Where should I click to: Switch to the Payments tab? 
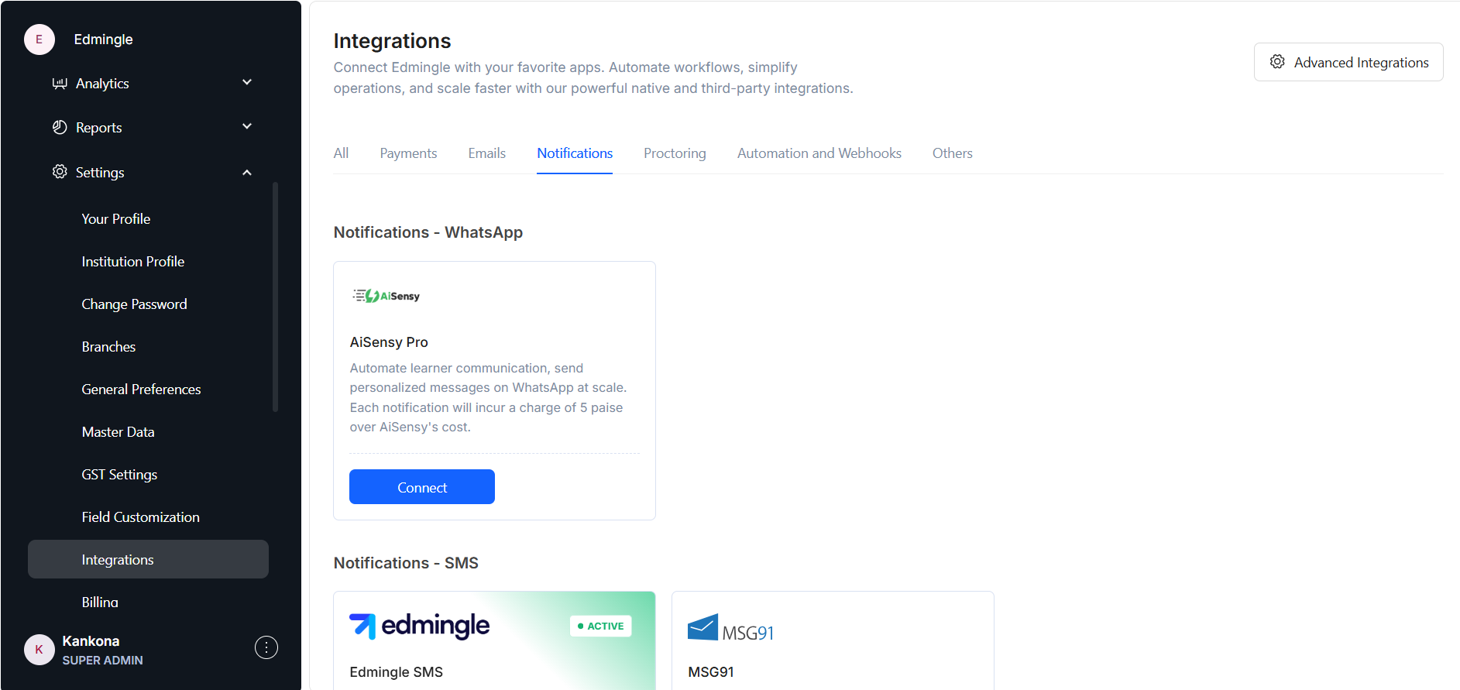408,153
